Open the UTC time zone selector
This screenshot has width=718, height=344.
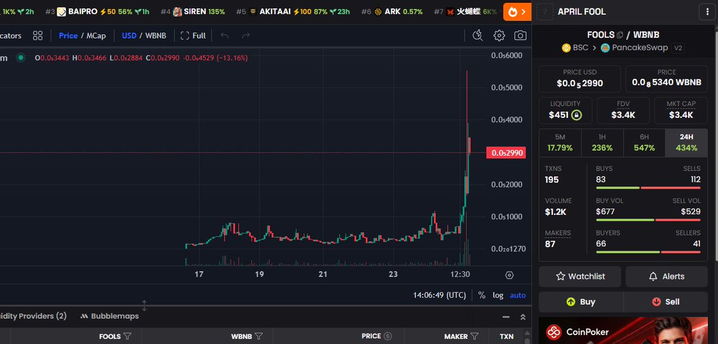[x=439, y=295]
